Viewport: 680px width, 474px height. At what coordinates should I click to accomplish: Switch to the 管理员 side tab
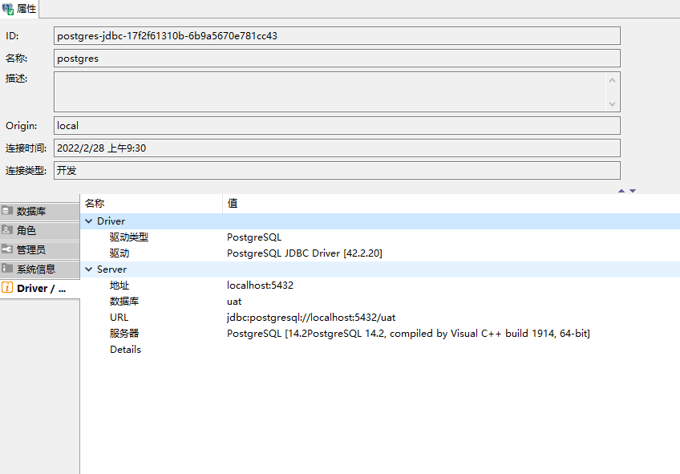tap(40, 249)
